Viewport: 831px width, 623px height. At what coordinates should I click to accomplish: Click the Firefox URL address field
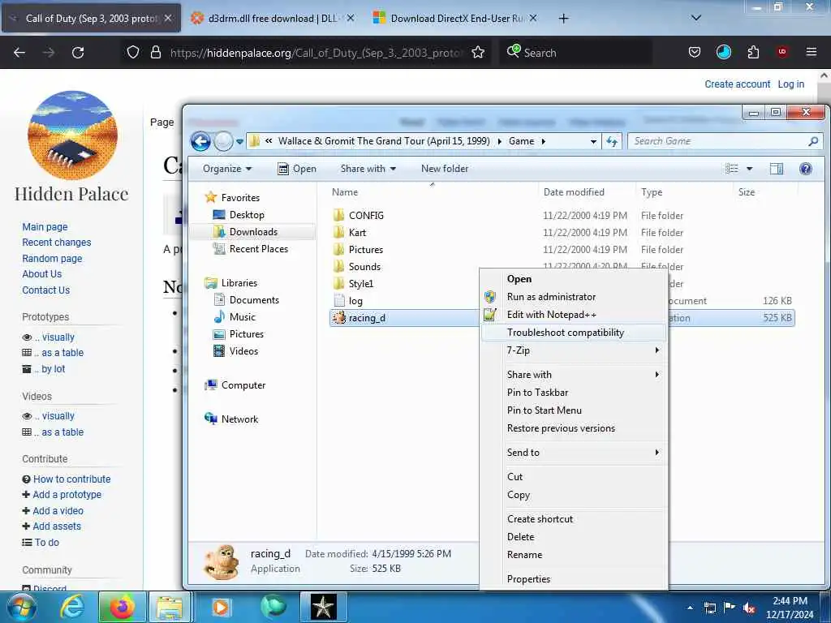tap(317, 53)
